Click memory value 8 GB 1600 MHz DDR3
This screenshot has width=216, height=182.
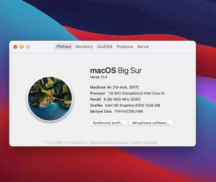(x=122, y=99)
